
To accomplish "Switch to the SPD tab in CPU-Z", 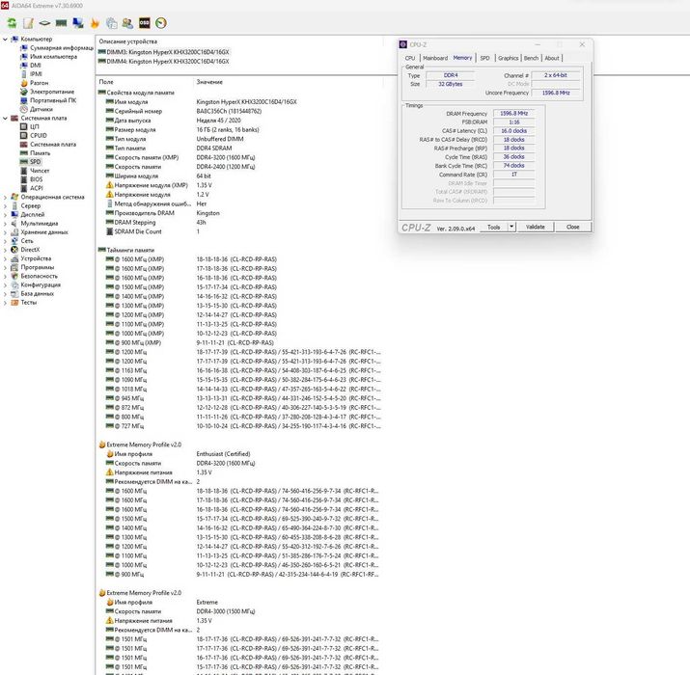I will click(x=484, y=58).
